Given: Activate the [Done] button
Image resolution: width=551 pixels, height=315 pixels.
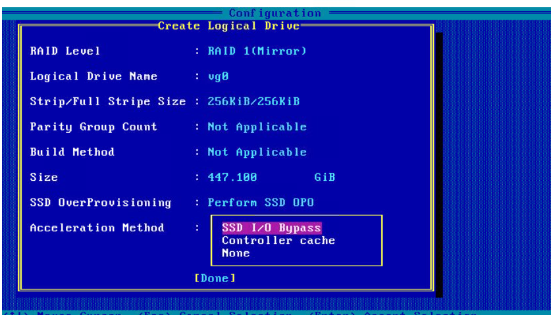Looking at the screenshot, I should (215, 278).
